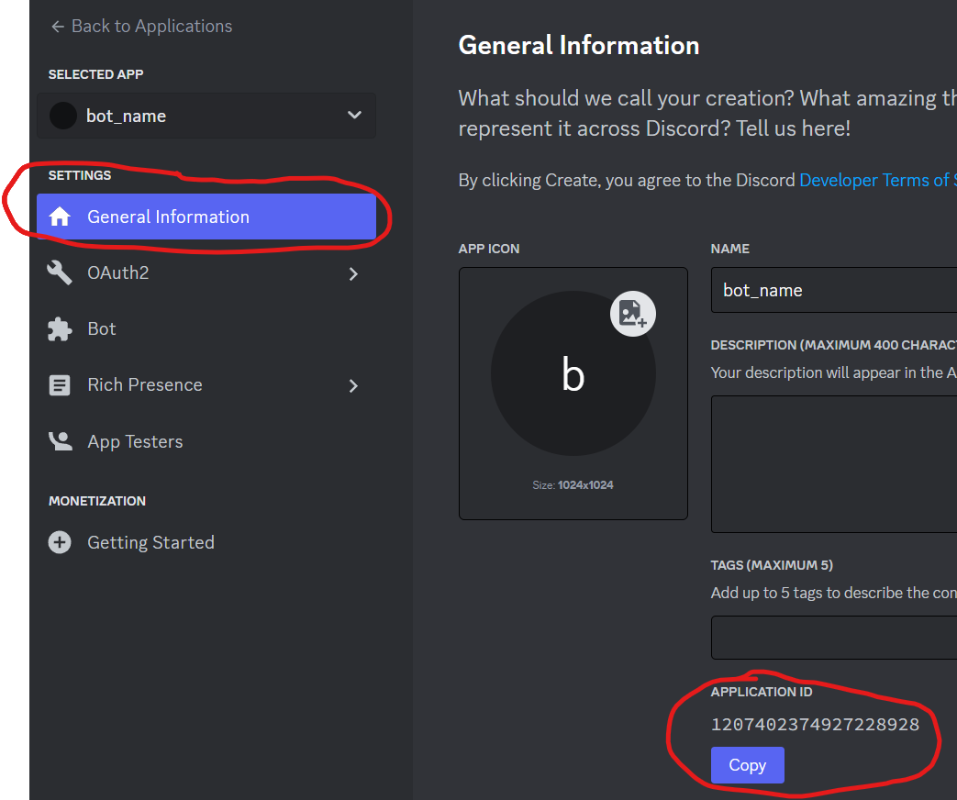The width and height of the screenshot is (957, 800).
Task: Click the dropdown chevron beside bot_name
Action: coord(354,116)
